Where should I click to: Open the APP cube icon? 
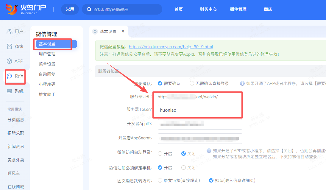pos(10,61)
